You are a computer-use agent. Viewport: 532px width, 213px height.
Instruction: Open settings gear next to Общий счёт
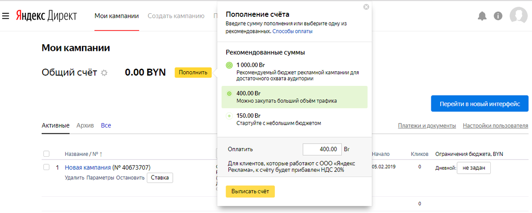point(104,73)
